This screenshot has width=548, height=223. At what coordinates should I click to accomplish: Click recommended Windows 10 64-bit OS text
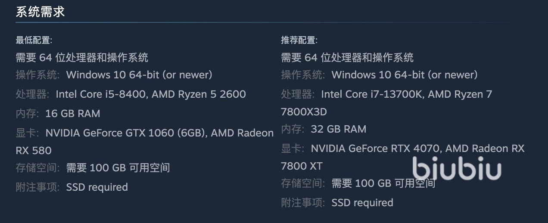pos(405,75)
